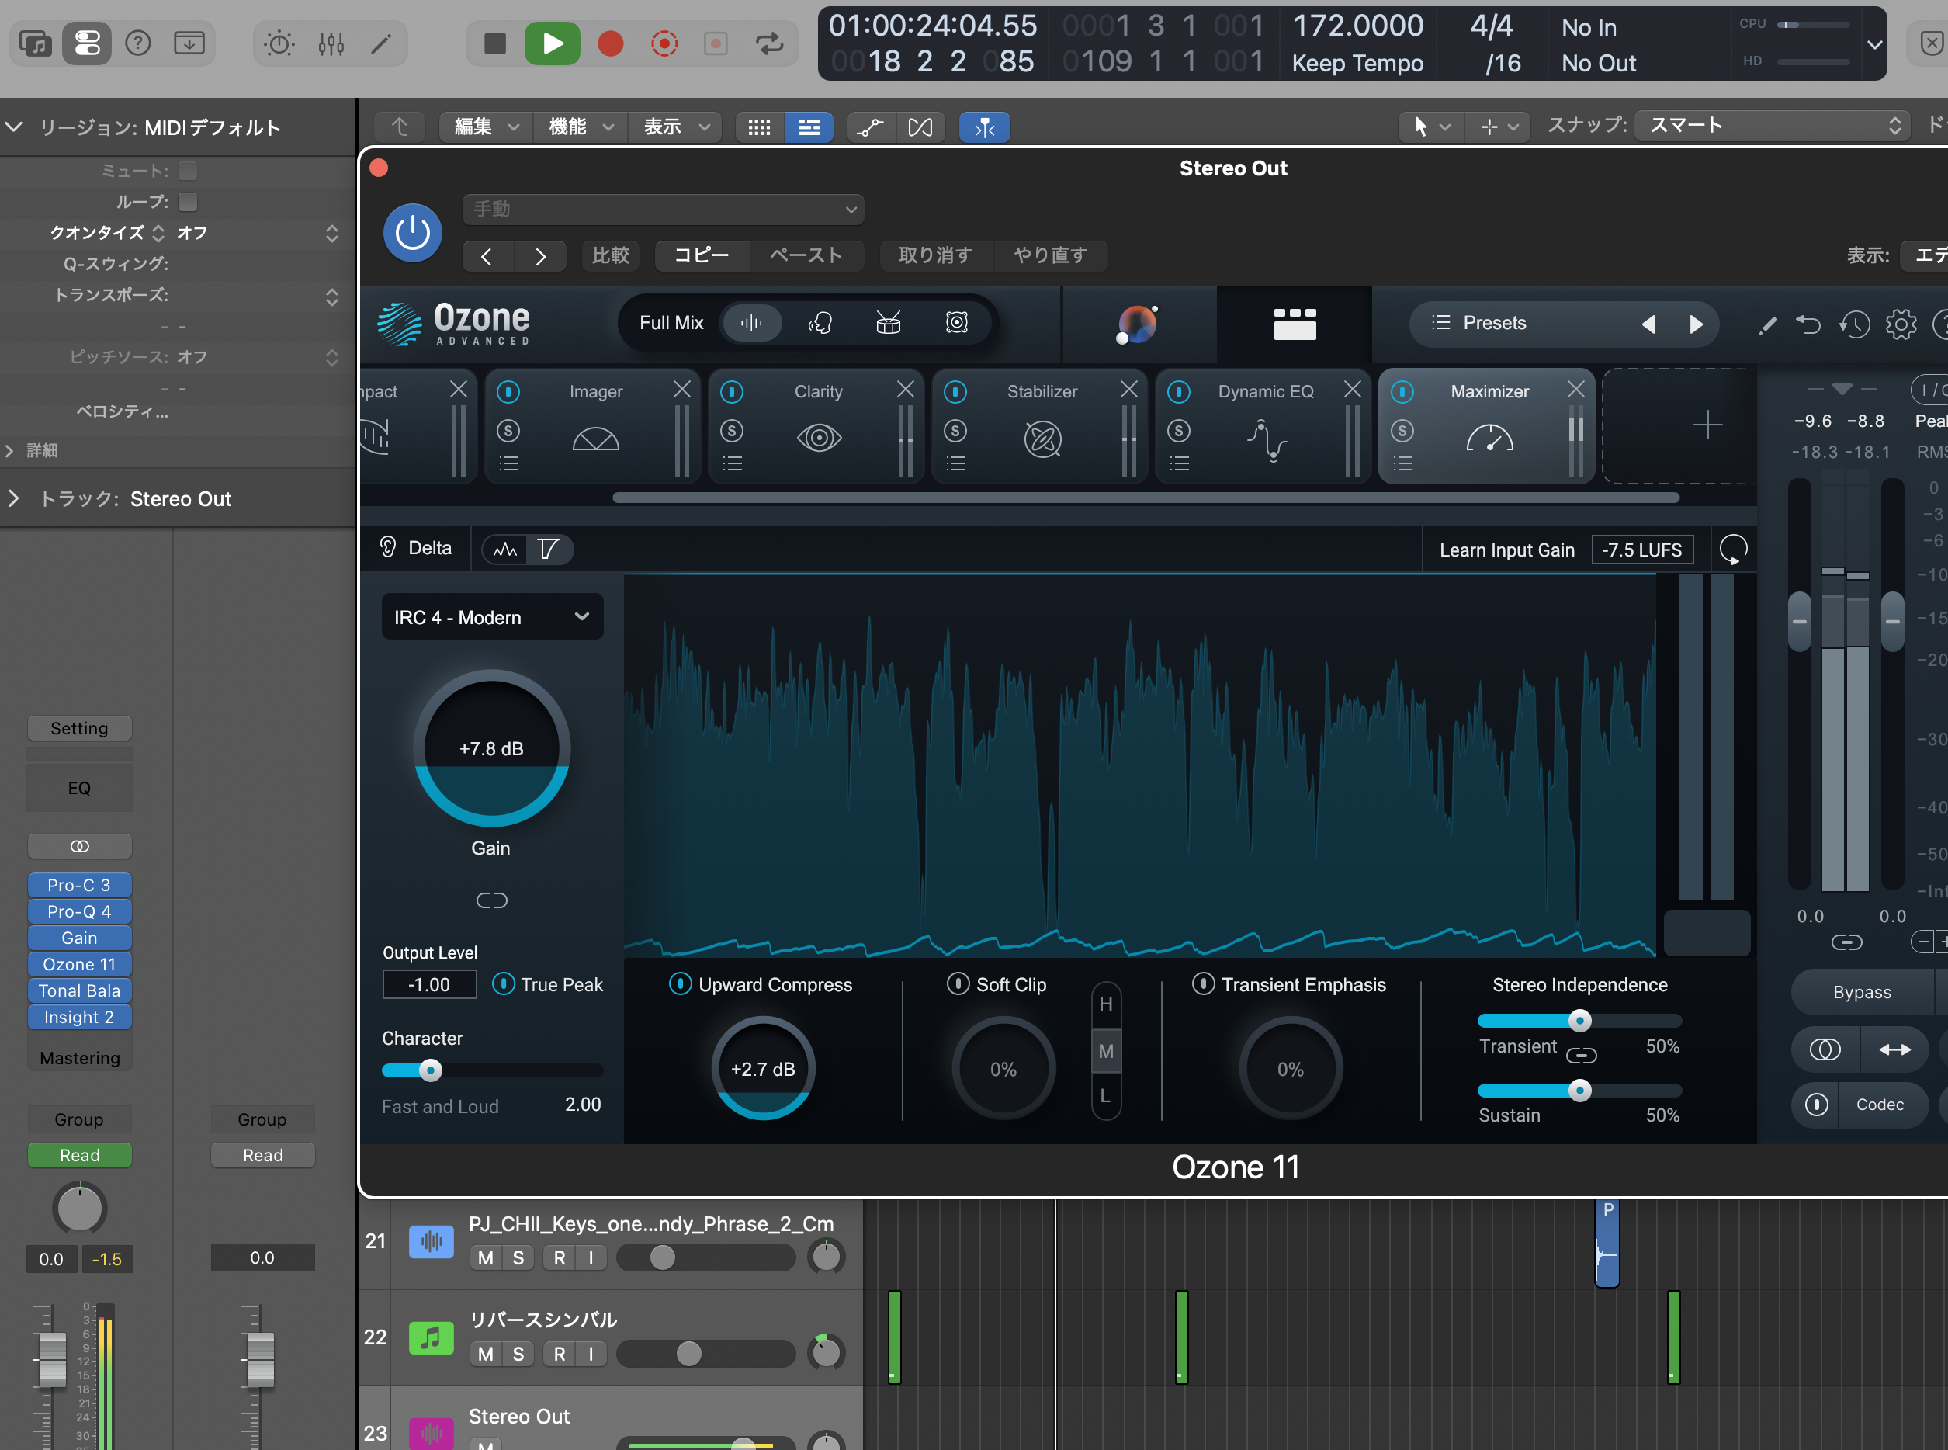Open the Ozone Presets list

1479,323
